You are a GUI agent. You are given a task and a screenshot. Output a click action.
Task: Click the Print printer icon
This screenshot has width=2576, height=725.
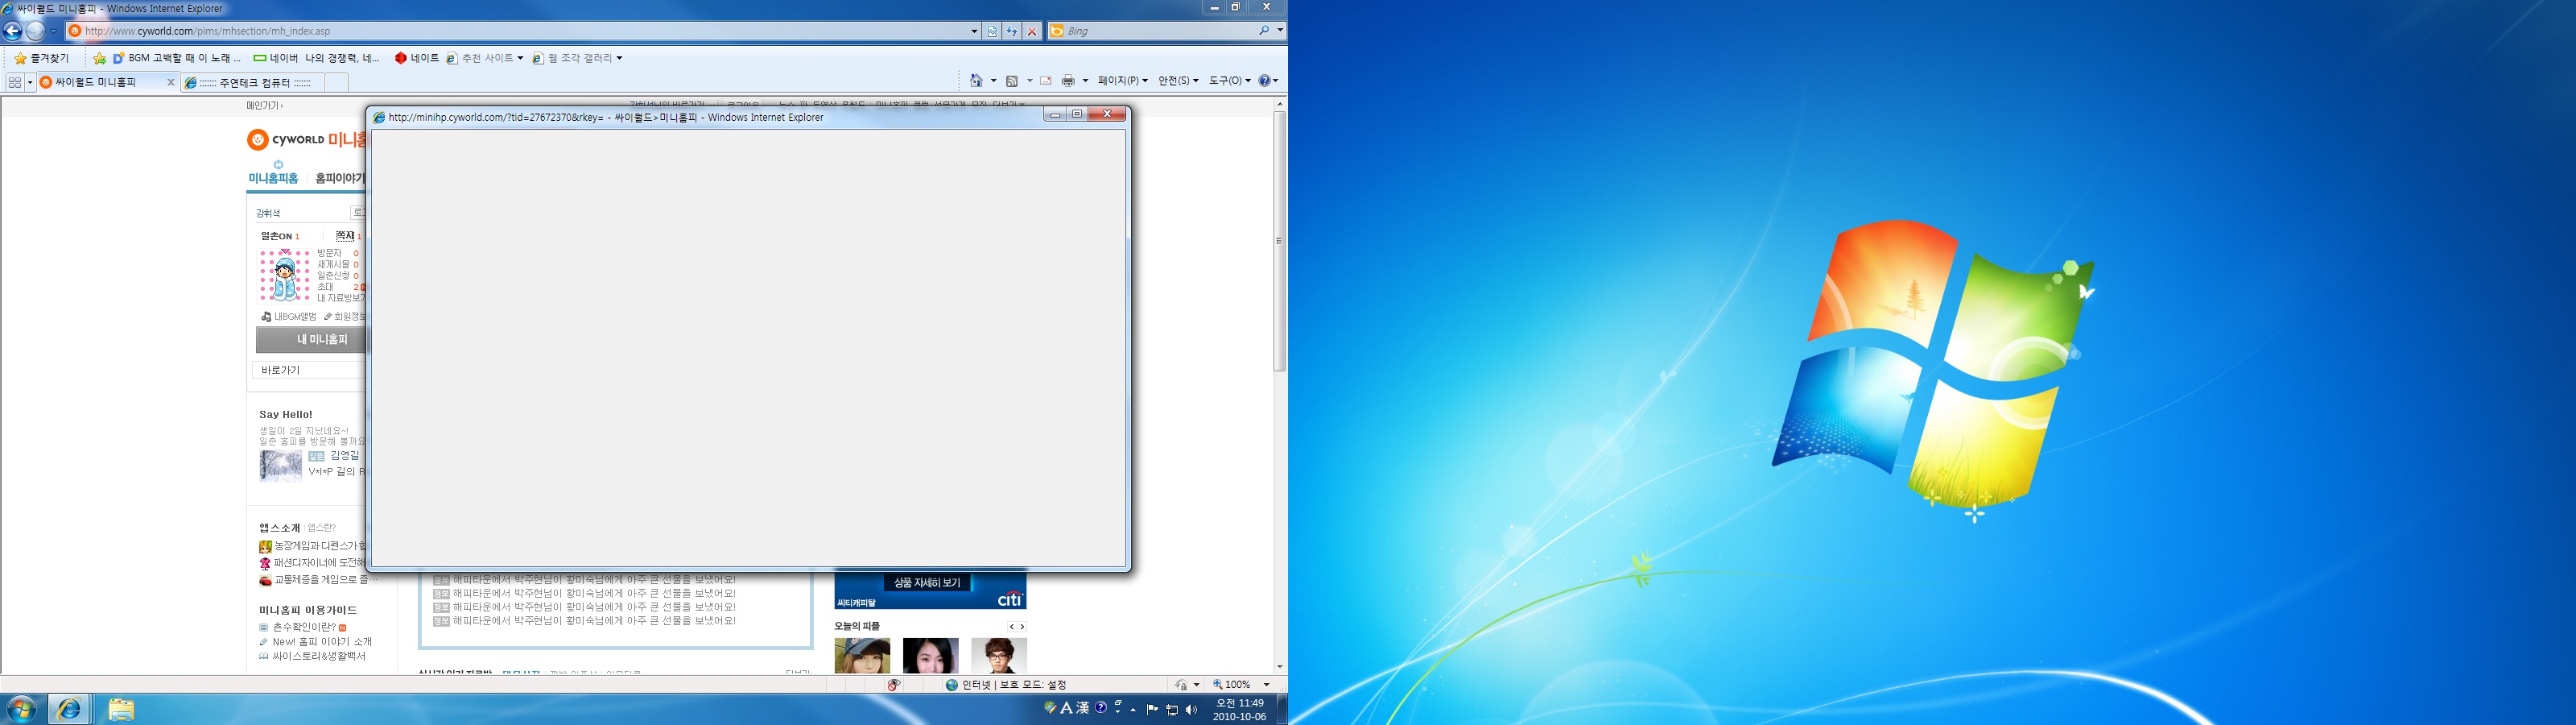pos(1069,80)
